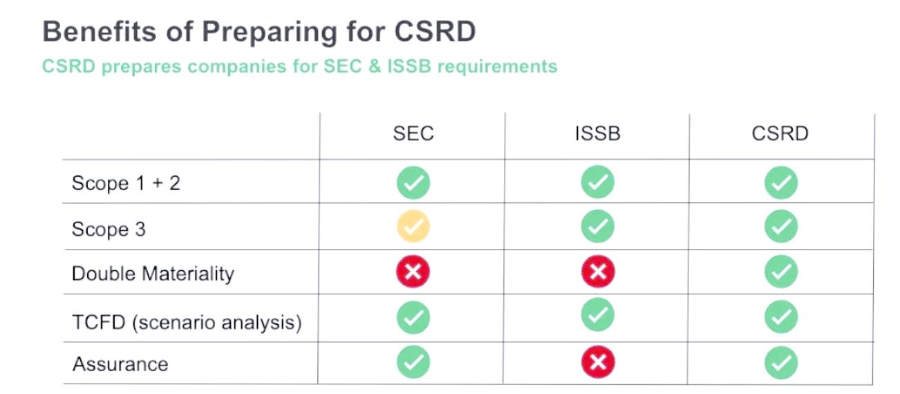The width and height of the screenshot is (900, 394).
Task: Click the Double Materiality row label
Action: pyautogui.click(x=153, y=274)
